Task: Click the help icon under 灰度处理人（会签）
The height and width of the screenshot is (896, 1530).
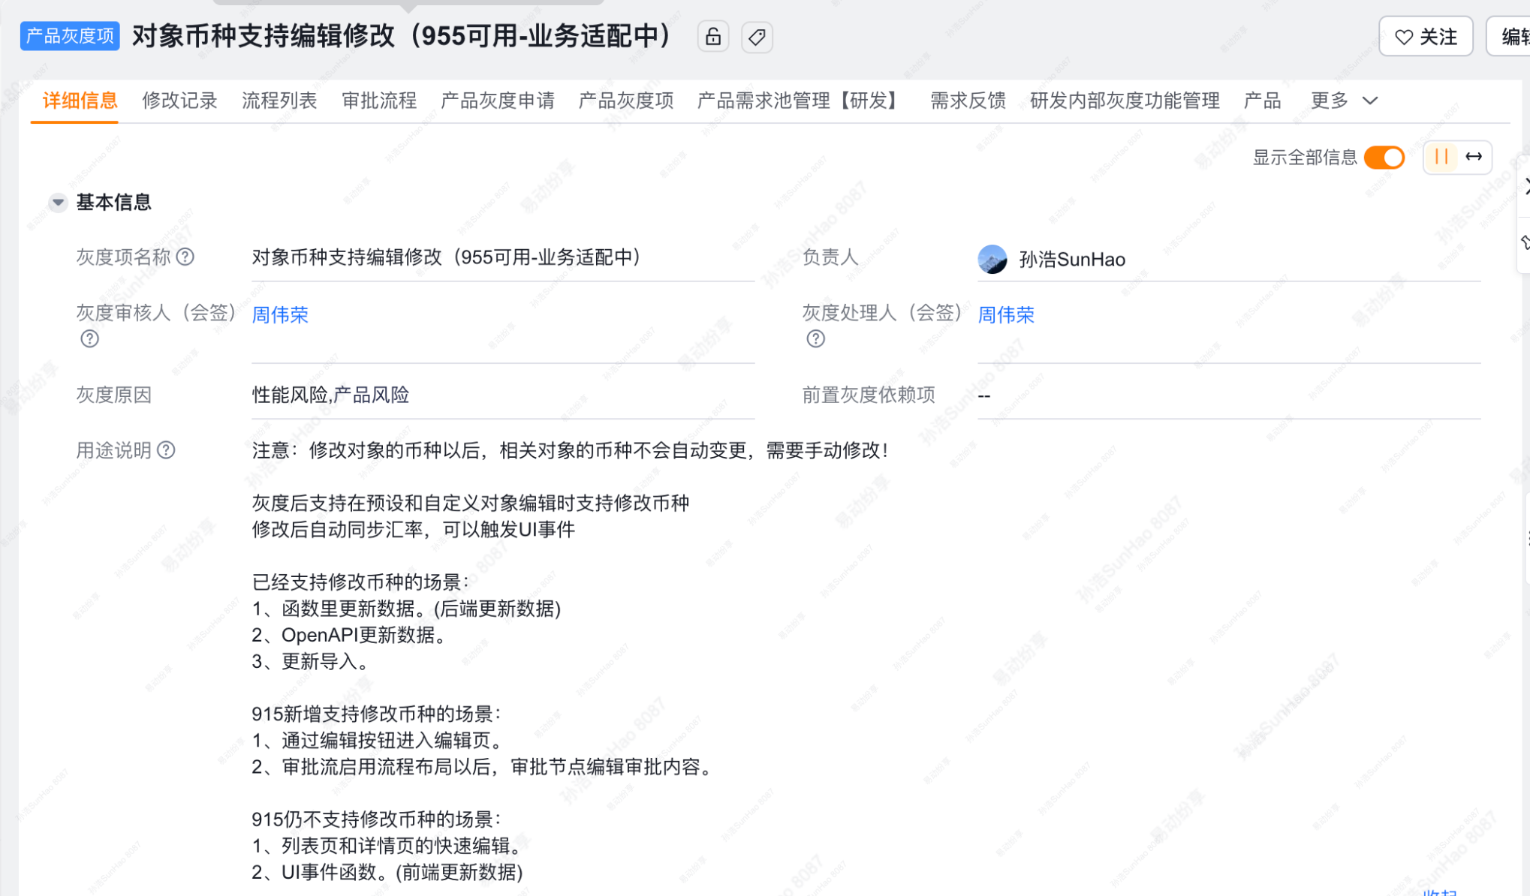Action: (816, 338)
